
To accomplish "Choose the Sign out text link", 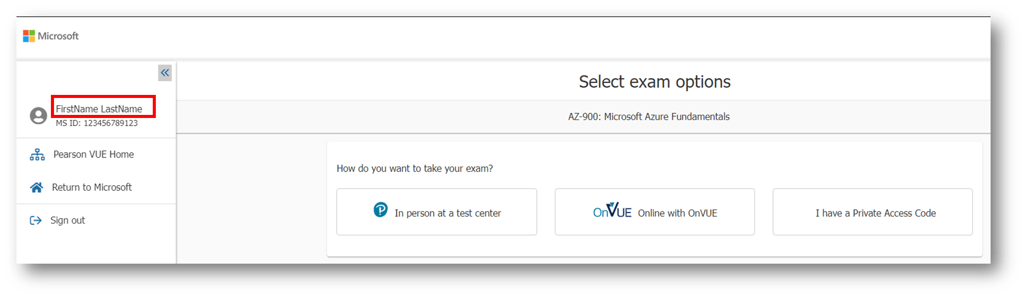I will pos(67,220).
